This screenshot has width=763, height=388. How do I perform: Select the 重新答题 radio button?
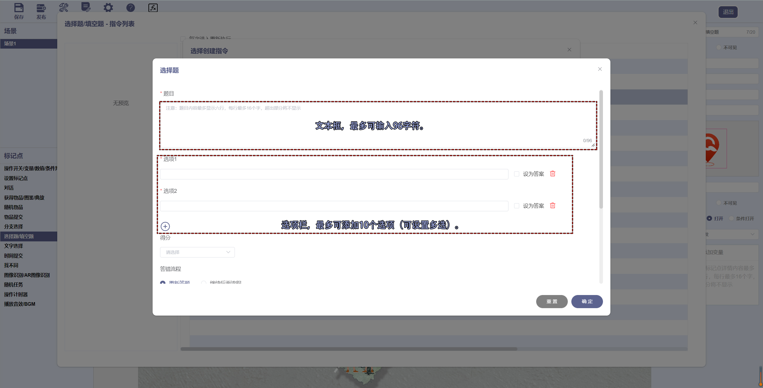pos(163,282)
